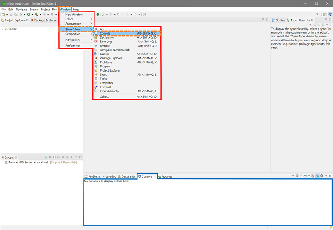The height and width of the screenshot is (230, 333).
Task: Click the Ant icon in Show View menu
Action: click(x=96, y=29)
